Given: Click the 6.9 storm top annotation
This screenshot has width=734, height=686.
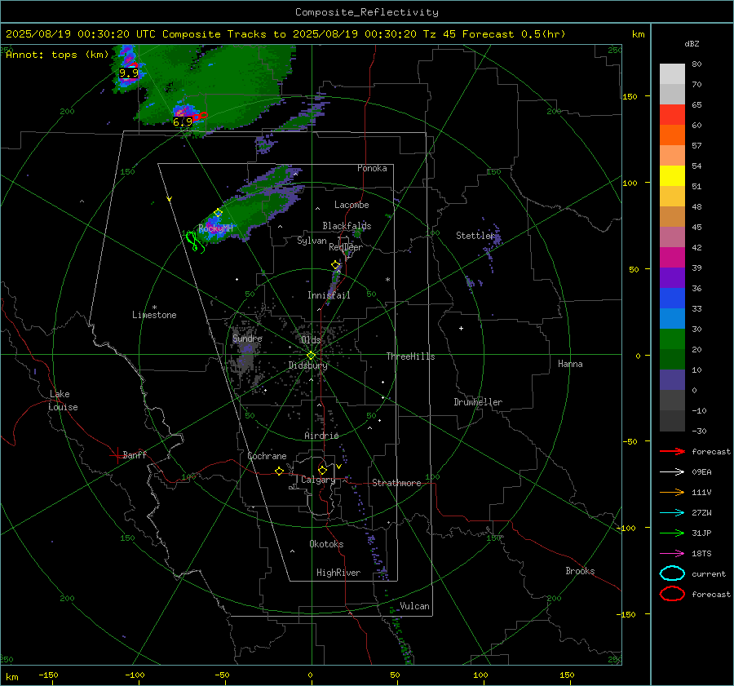Looking at the screenshot, I should tap(183, 122).
